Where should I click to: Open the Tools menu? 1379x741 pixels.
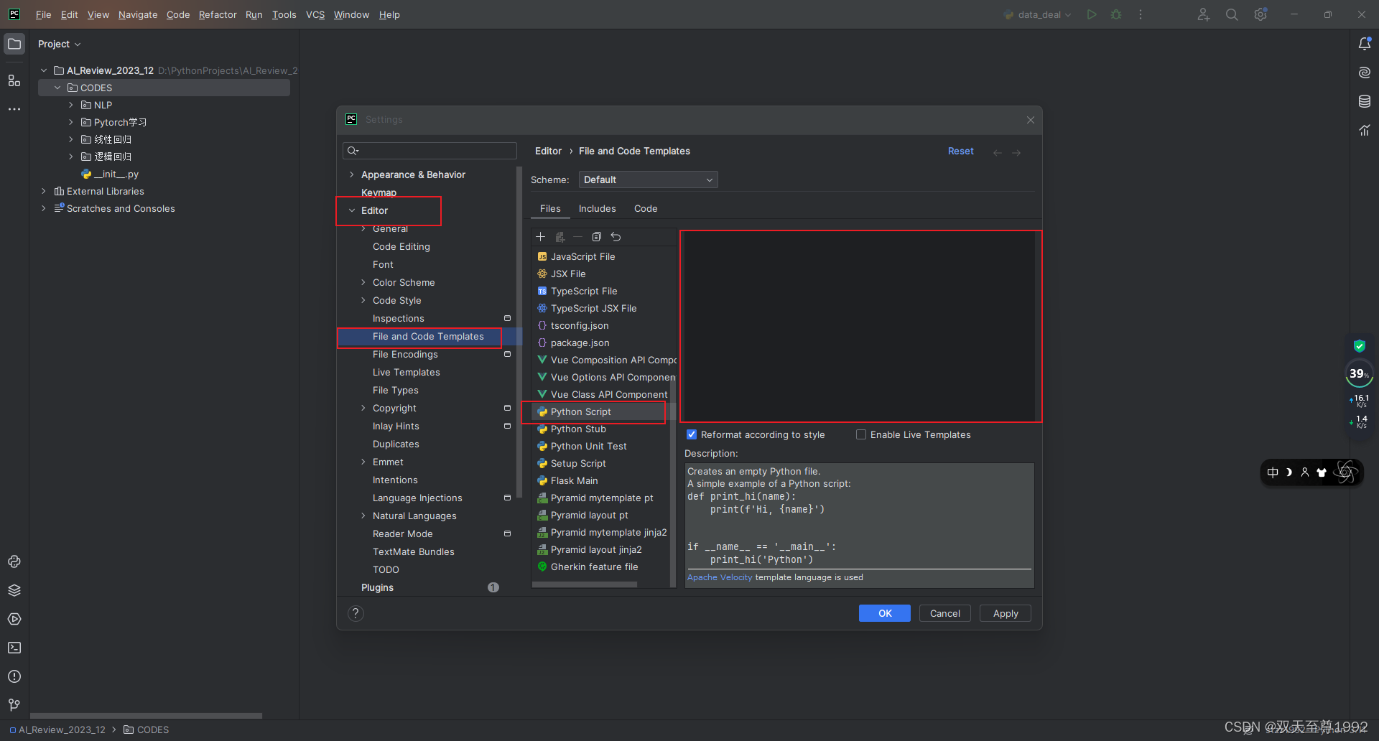click(x=284, y=14)
